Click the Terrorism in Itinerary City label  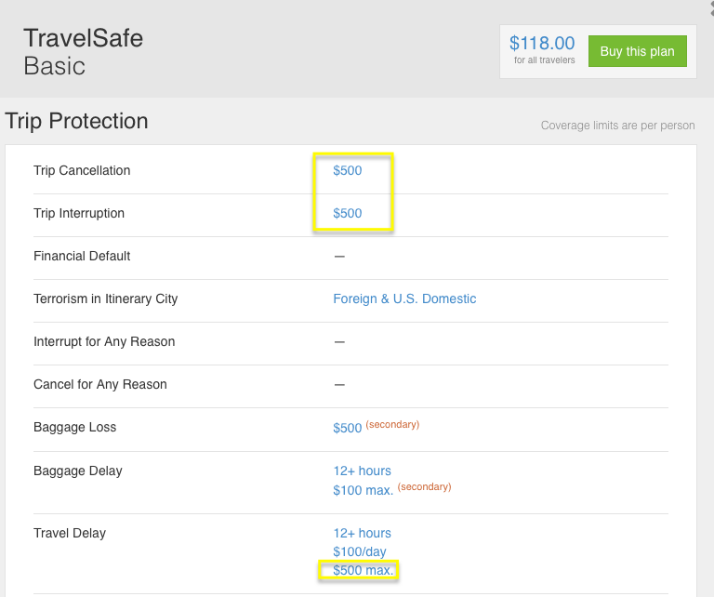106,298
